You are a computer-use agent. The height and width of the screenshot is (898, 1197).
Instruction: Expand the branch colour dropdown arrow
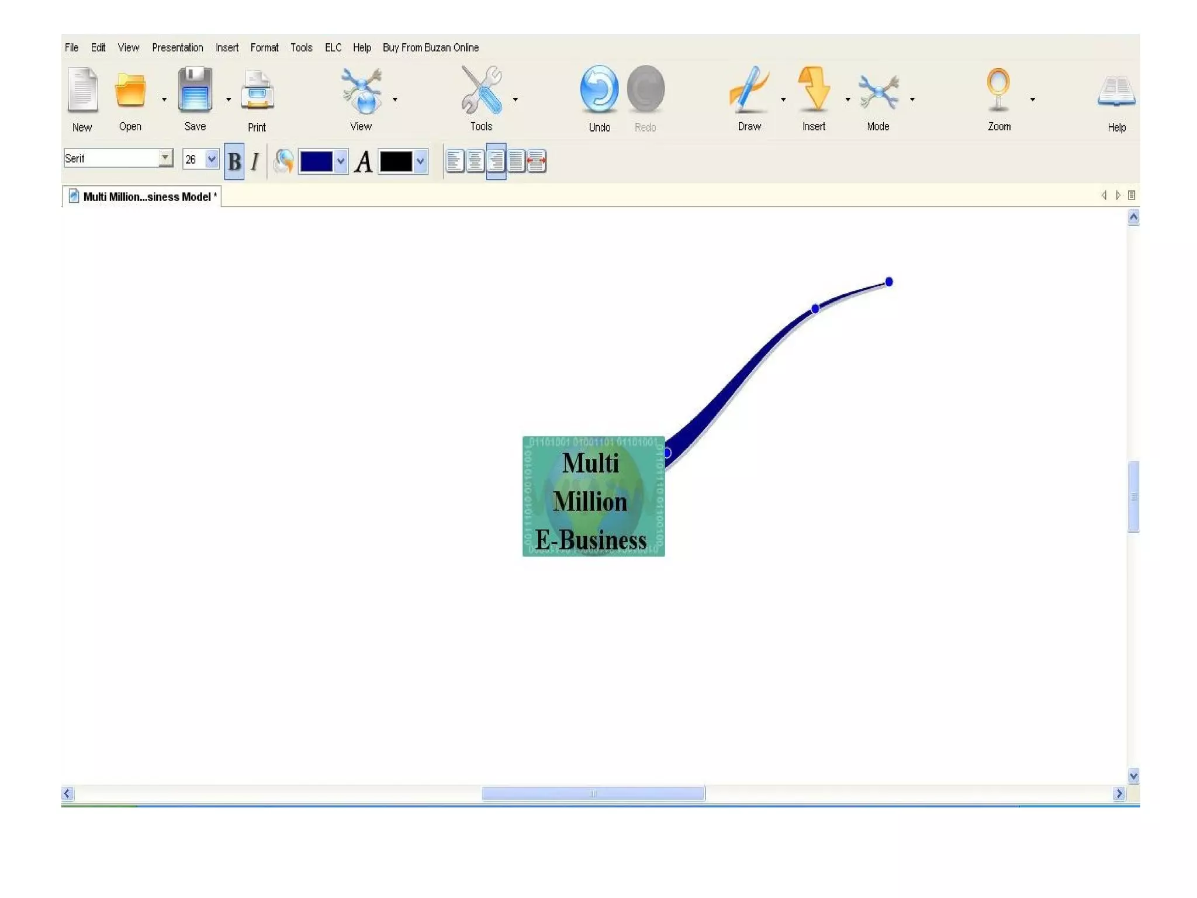click(340, 161)
